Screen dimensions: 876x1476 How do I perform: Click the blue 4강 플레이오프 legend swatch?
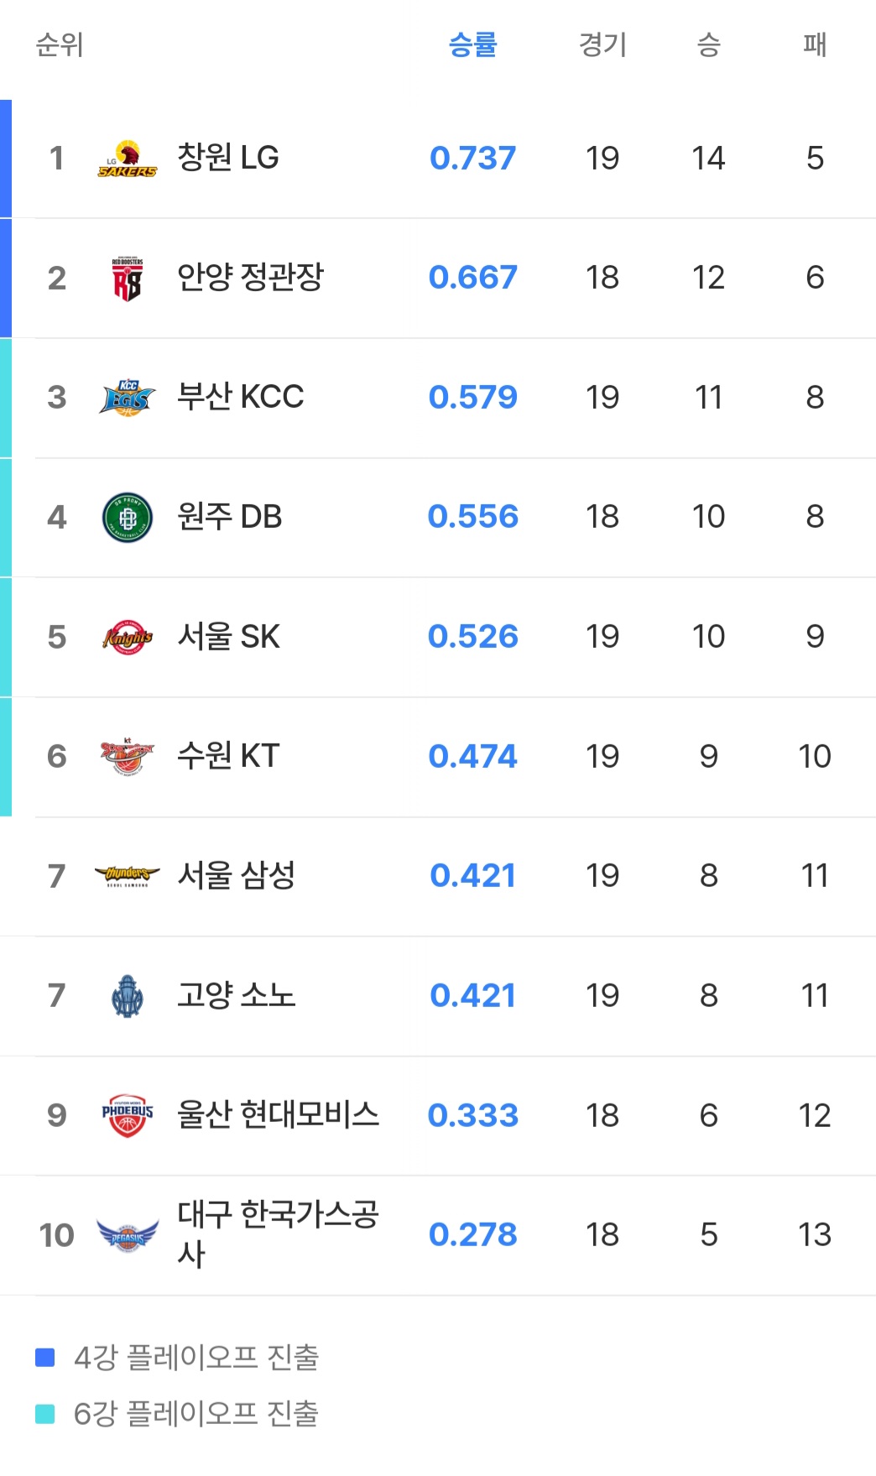point(45,1357)
